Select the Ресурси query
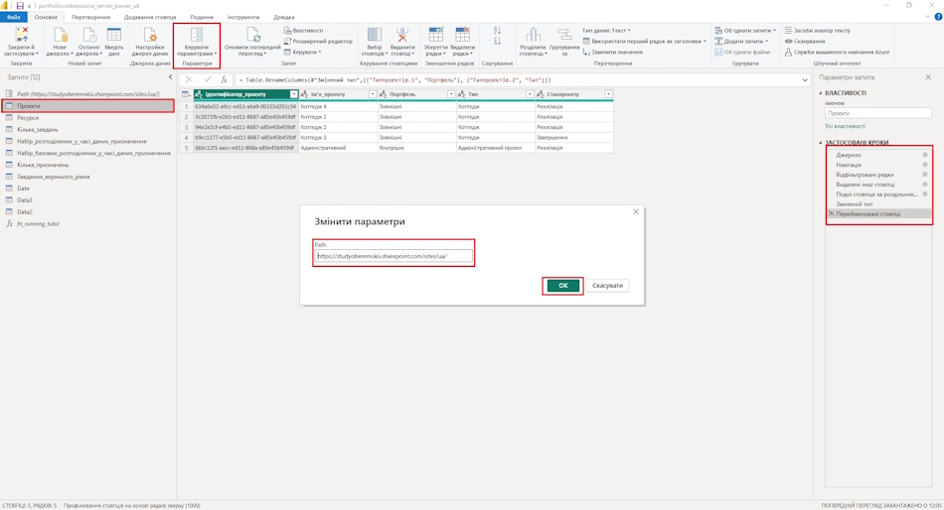 click(x=88, y=118)
